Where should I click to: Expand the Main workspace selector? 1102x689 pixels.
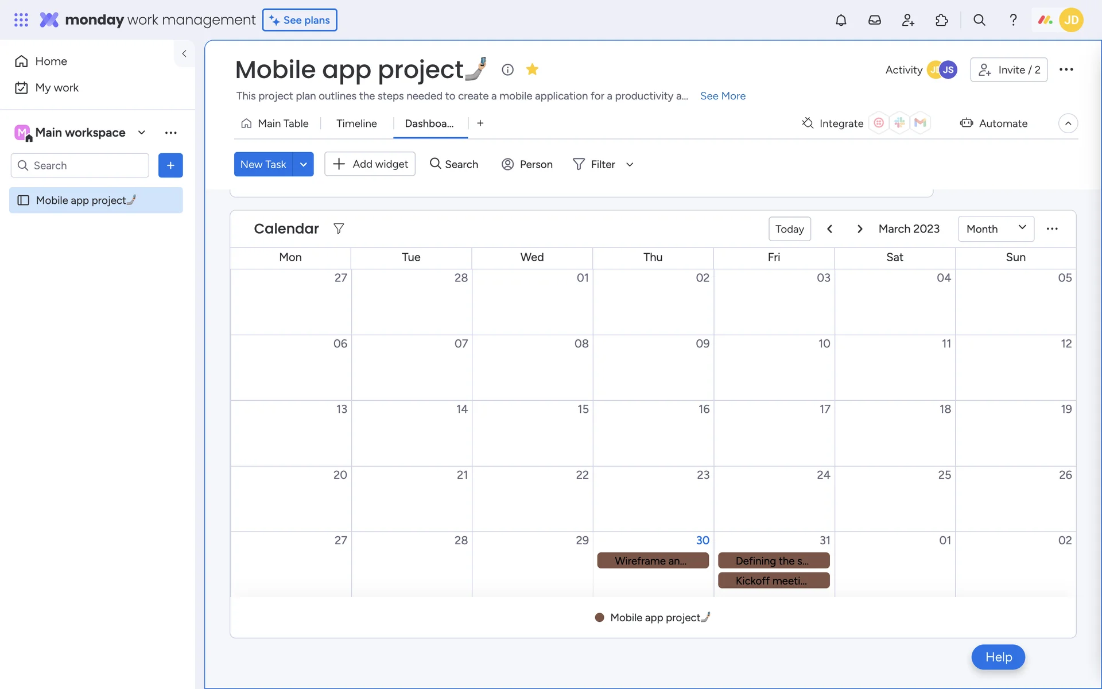point(142,133)
